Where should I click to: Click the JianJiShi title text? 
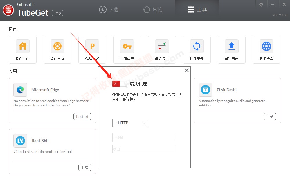(x=39, y=141)
